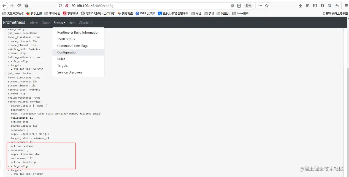
Task: Open the library bookshelf icon
Action: tap(308, 6)
